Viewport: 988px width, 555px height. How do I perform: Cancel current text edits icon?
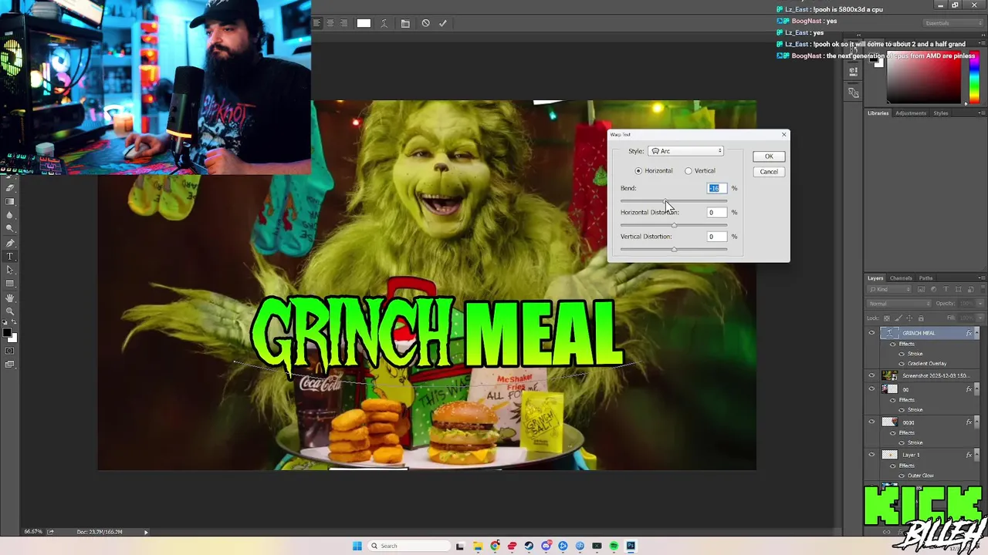tap(425, 23)
